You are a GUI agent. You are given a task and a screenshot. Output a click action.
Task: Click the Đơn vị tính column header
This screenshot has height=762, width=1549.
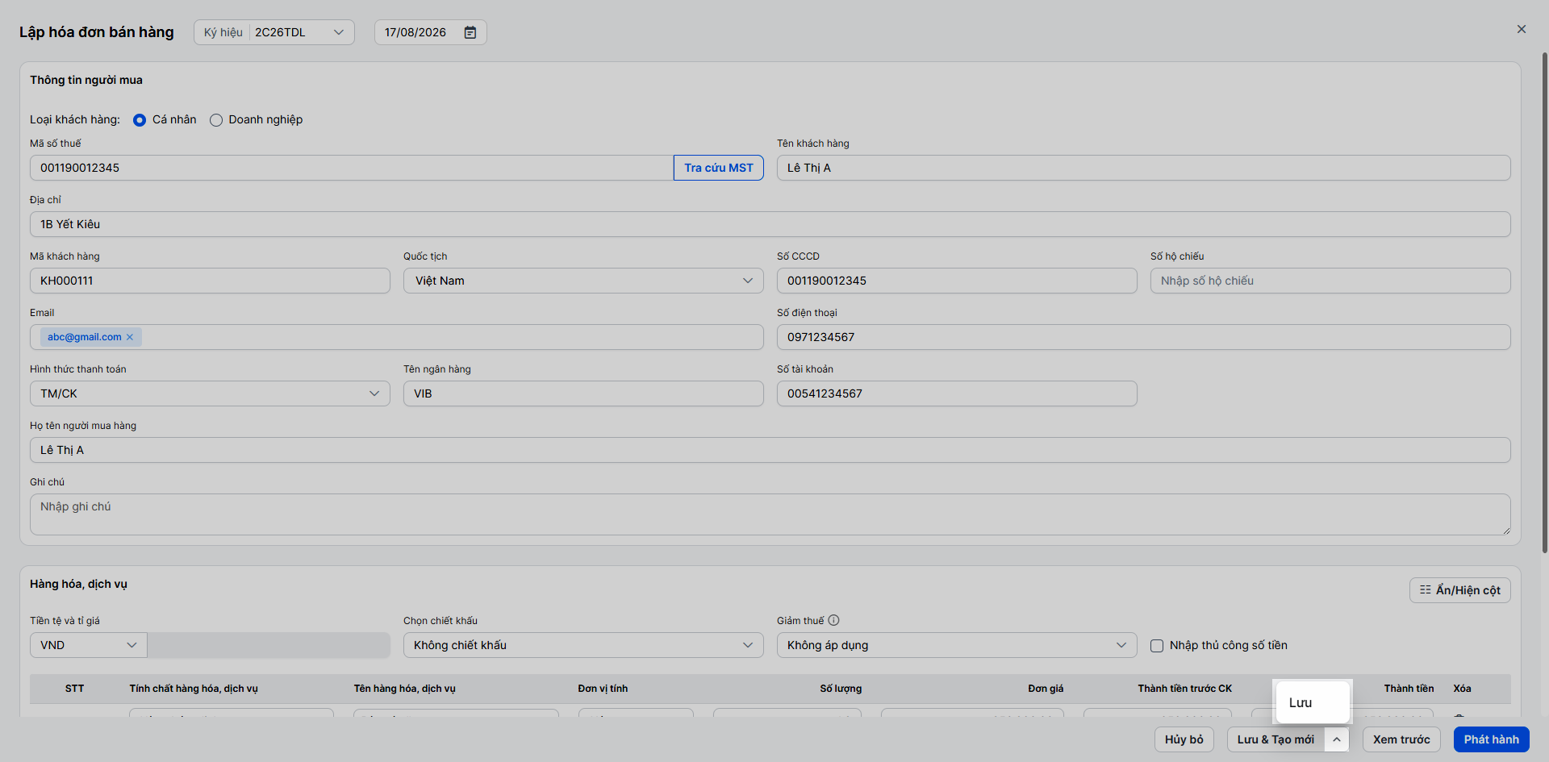click(603, 689)
